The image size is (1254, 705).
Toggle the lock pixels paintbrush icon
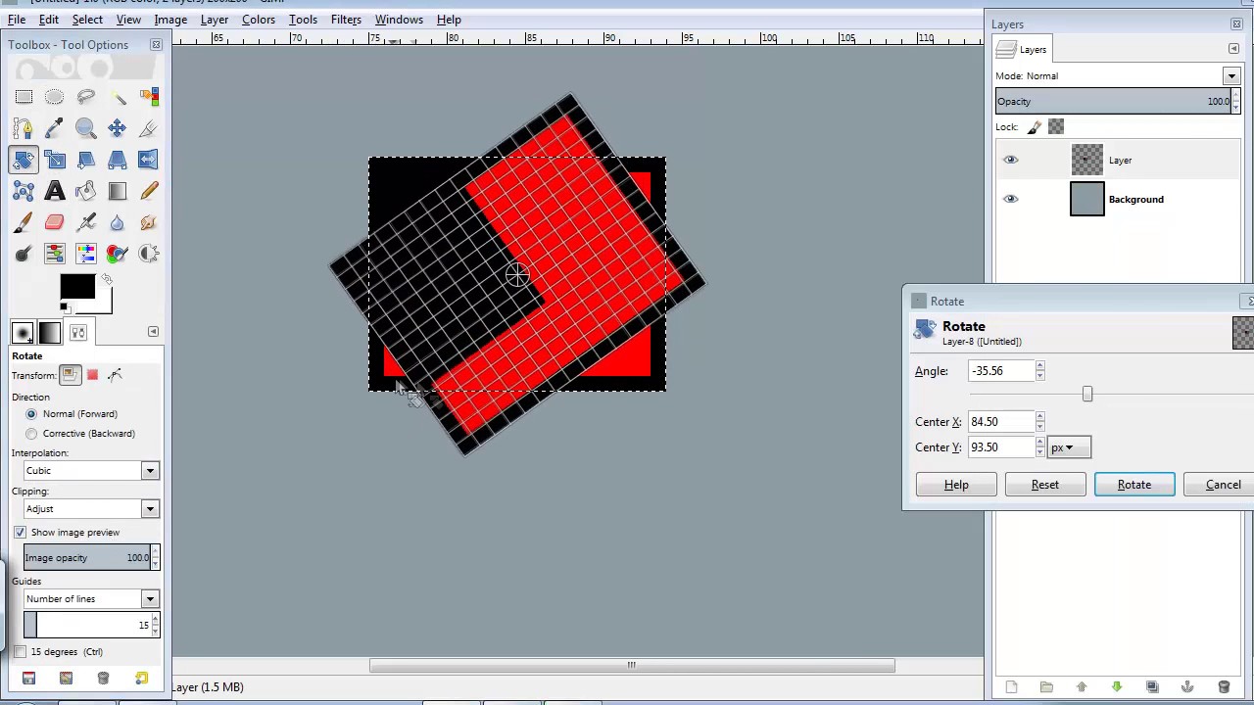[1035, 127]
